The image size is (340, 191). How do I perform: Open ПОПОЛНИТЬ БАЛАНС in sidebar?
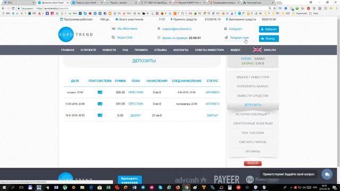tap(253, 86)
